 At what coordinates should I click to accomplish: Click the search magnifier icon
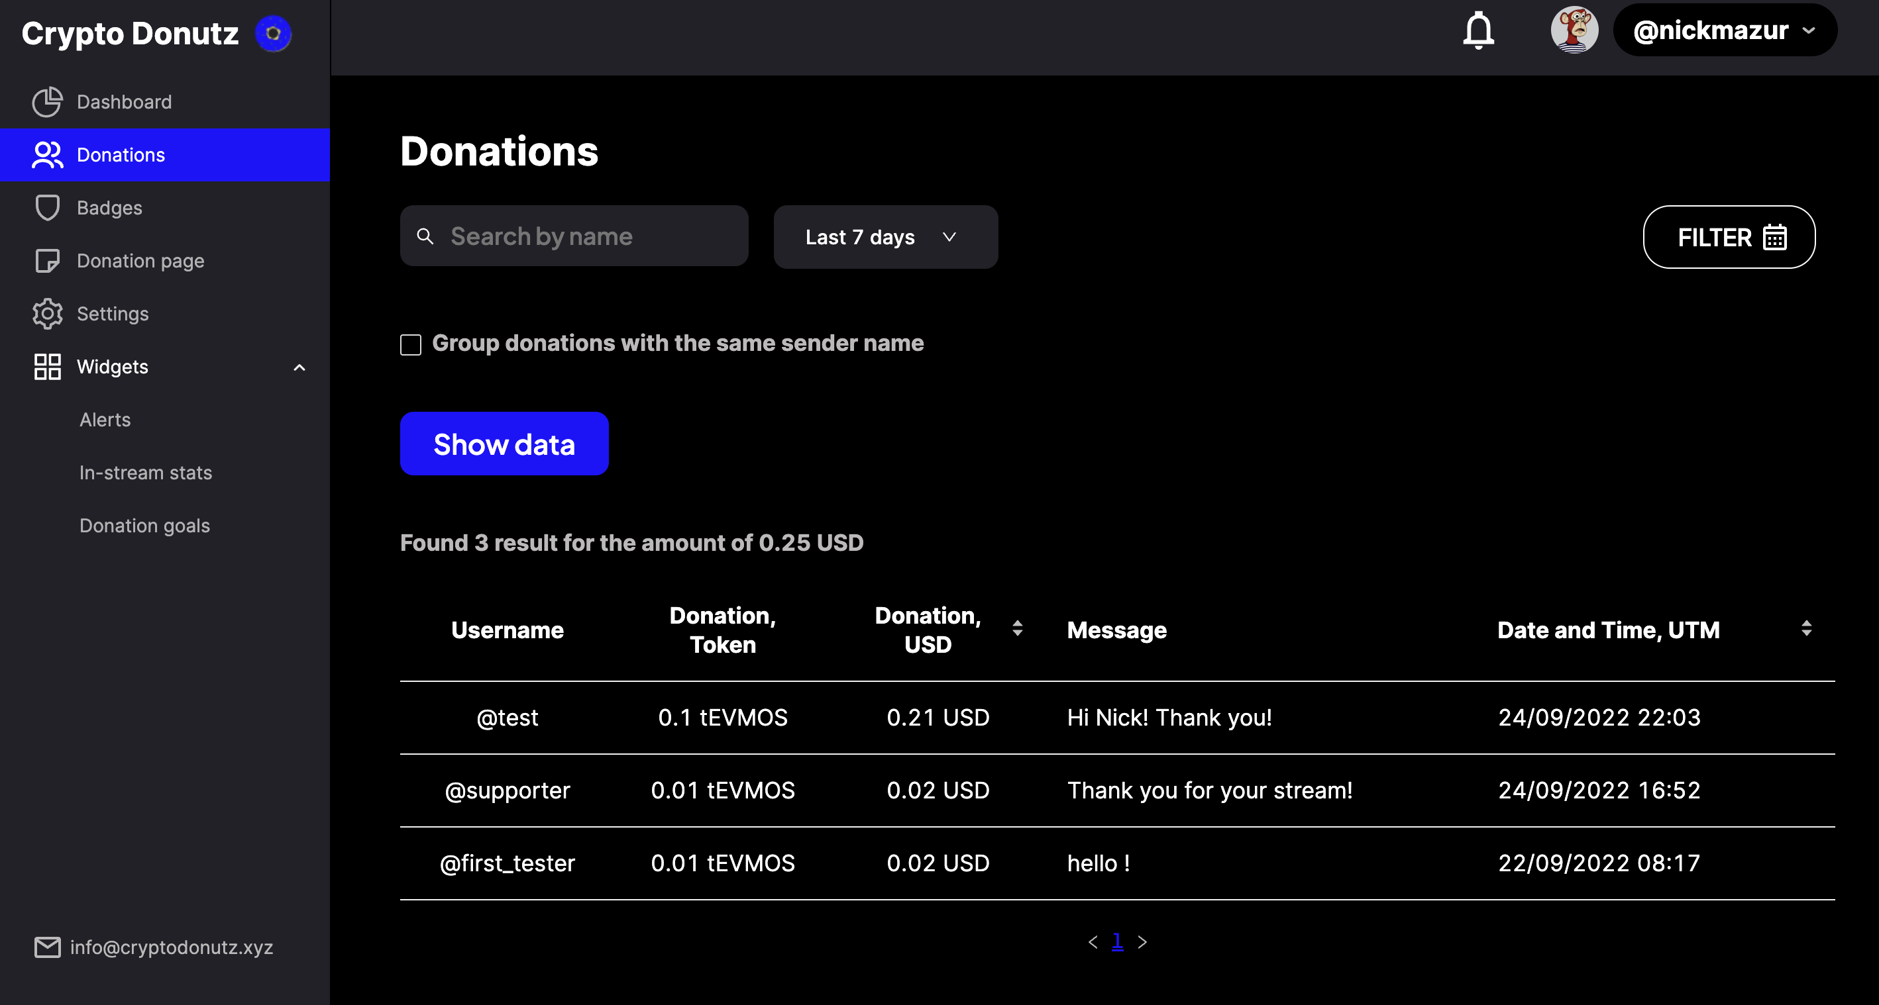tap(425, 236)
